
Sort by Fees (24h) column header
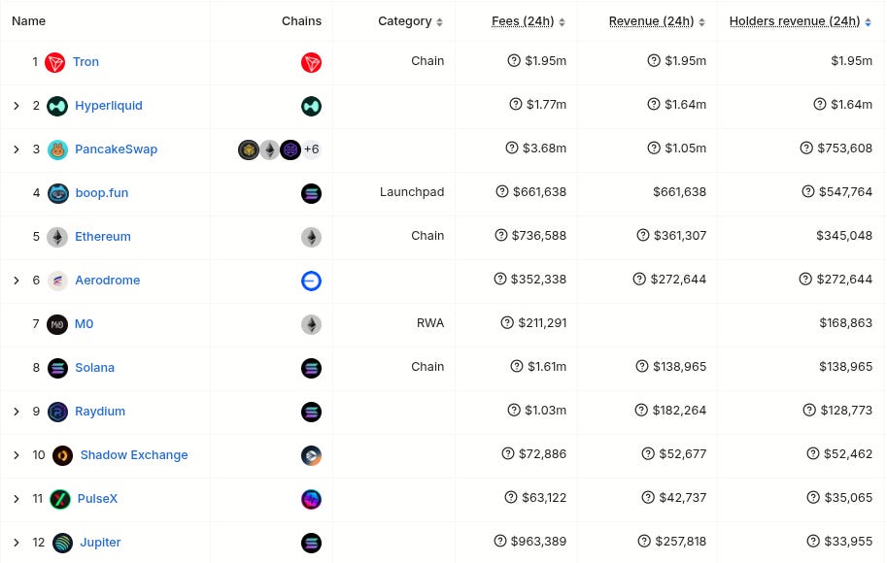(529, 21)
